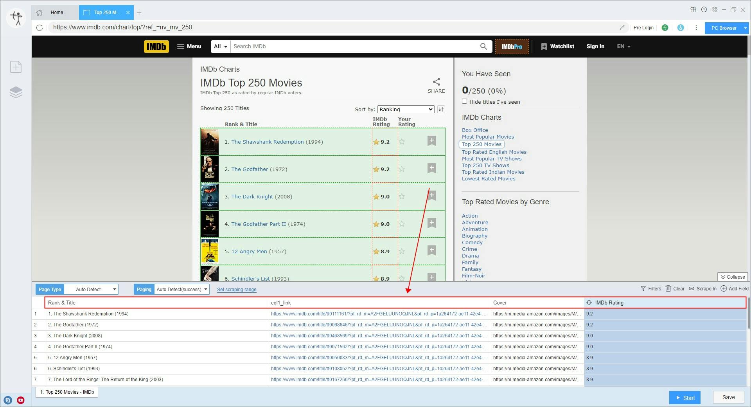This screenshot has width=751, height=407.
Task: Click the green circular status icon
Action: 665,28
